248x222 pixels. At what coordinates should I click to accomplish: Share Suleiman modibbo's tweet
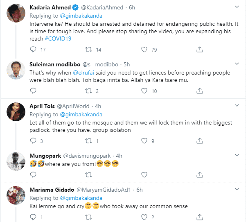coord(200,91)
